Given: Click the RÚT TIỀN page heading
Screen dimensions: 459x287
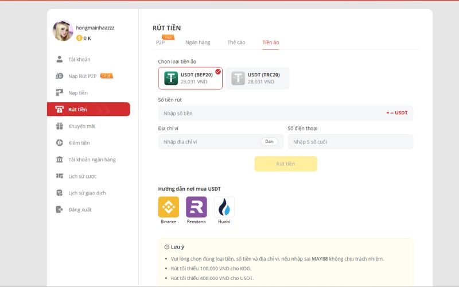Looking at the screenshot, I should [x=166, y=28].
